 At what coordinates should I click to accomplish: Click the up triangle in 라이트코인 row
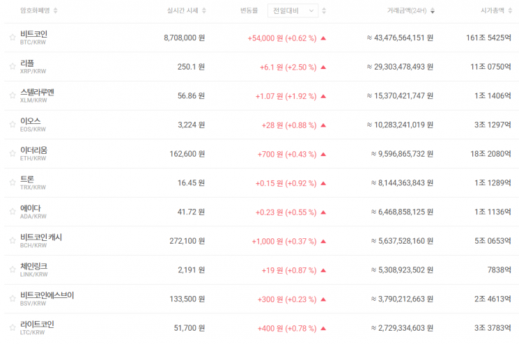(x=323, y=329)
